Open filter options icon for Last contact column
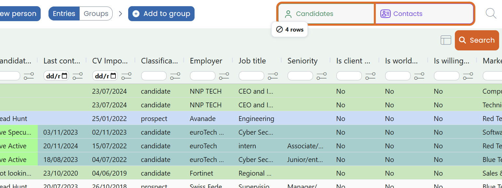 [x=77, y=76]
